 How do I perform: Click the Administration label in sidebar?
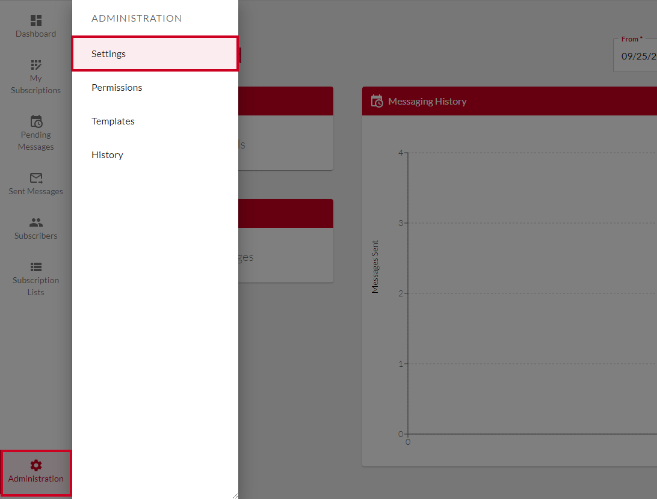click(x=35, y=479)
